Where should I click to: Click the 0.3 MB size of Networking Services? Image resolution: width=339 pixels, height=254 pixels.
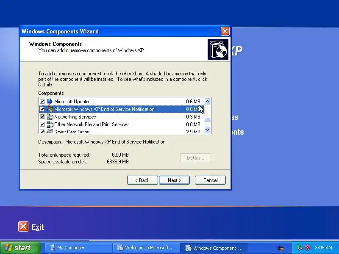tap(193, 117)
